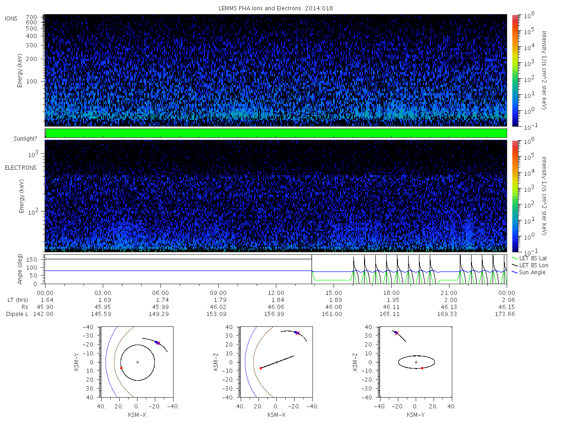Click the red marker on KSM-Y/KSM-Z ellipse
The width and height of the screenshot is (563, 422).
(x=422, y=368)
